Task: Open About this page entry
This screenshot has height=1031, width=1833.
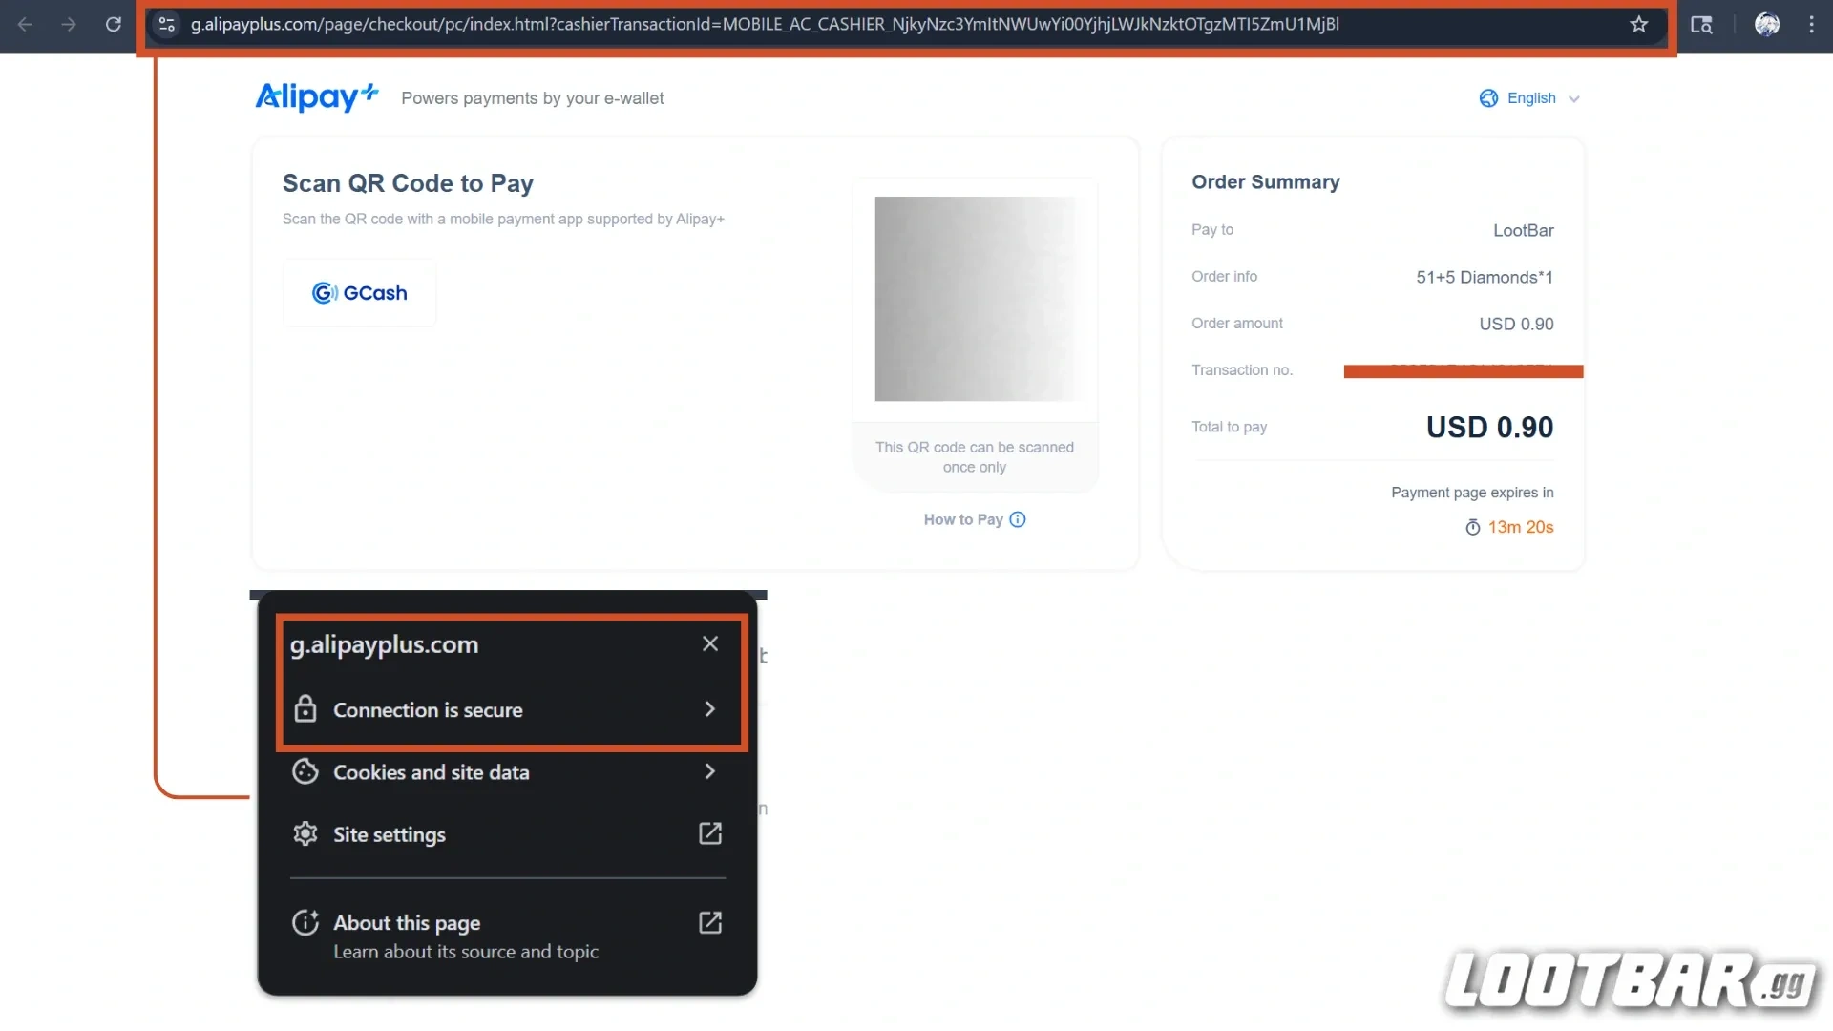Action: coord(508,936)
